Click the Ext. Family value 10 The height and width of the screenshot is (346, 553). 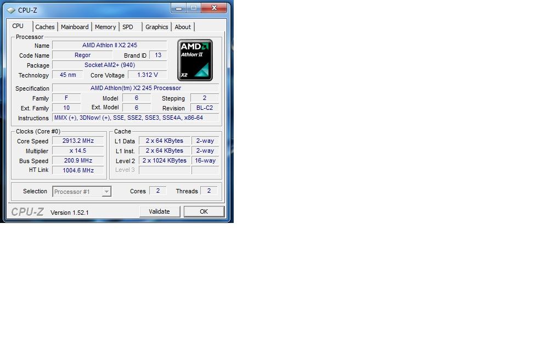(66, 108)
